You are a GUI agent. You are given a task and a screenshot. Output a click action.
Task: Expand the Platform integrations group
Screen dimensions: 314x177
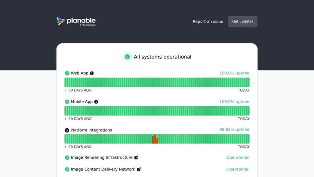coord(67,130)
